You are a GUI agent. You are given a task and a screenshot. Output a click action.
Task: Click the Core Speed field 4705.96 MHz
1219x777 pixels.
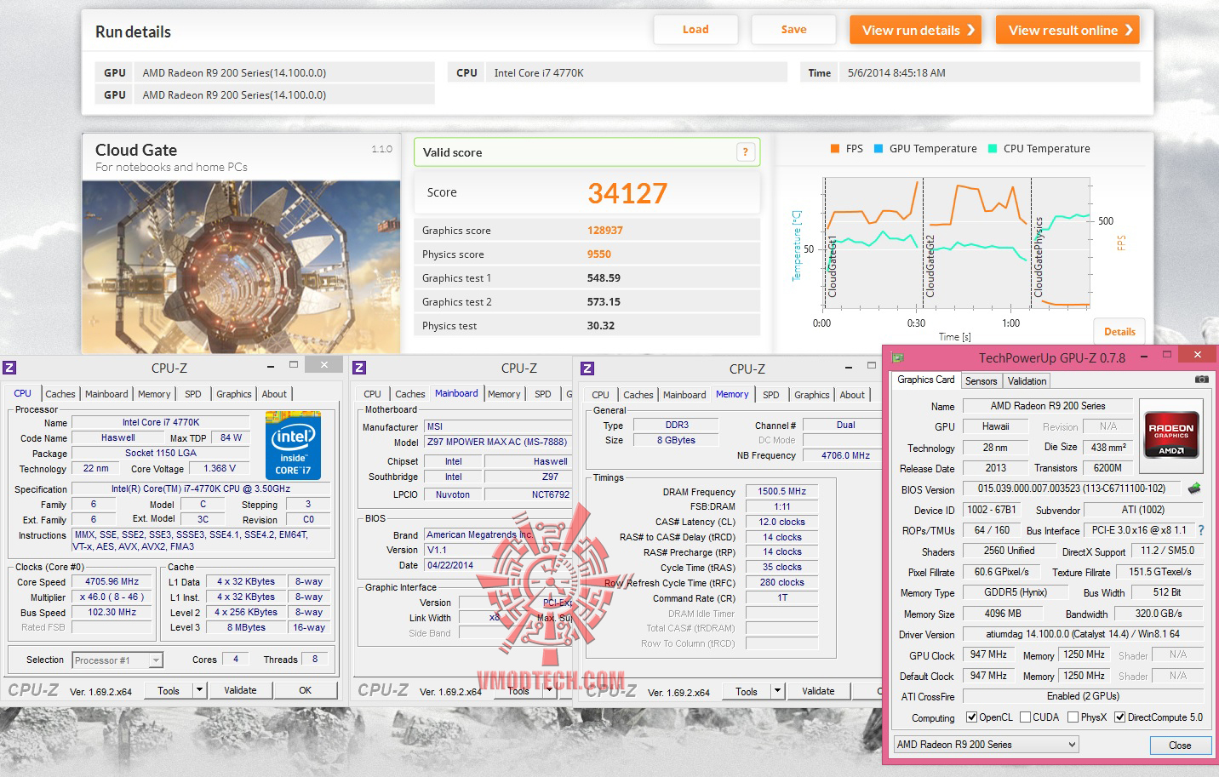tap(112, 582)
